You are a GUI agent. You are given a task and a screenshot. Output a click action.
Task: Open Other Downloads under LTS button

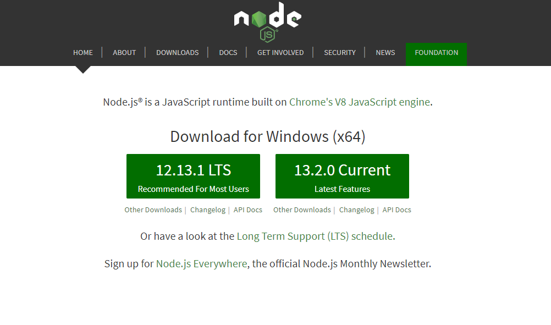click(x=153, y=210)
